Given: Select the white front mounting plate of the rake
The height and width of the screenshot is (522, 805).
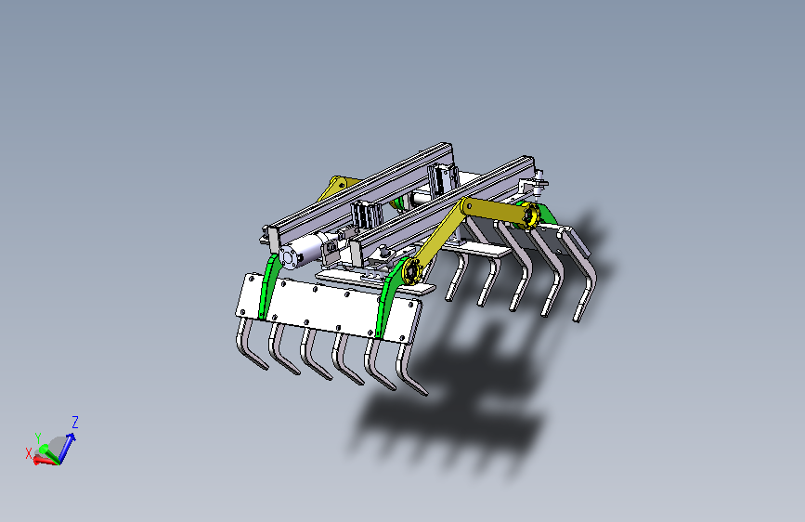Looking at the screenshot, I should [x=329, y=308].
